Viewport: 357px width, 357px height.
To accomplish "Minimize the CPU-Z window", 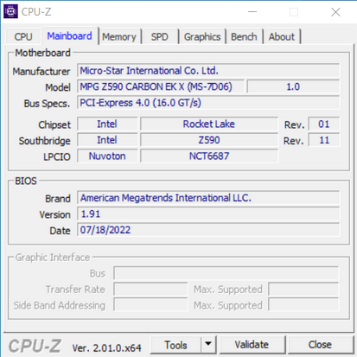I will coord(252,12).
